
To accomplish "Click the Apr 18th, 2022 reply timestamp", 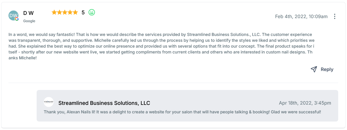I will click(305, 103).
